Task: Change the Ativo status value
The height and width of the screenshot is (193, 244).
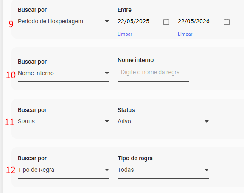Action: [163, 122]
